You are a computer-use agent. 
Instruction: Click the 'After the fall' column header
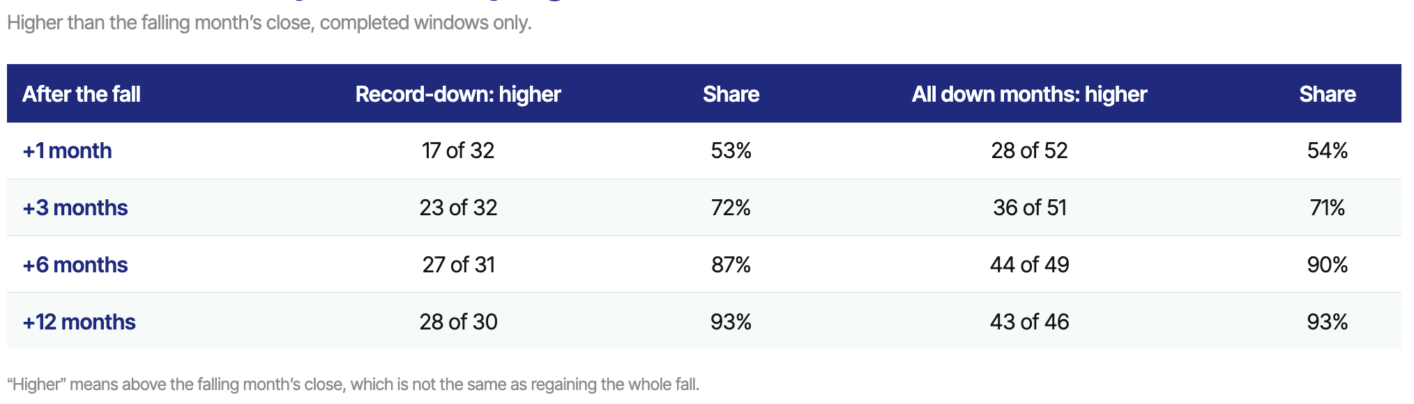[x=81, y=94]
